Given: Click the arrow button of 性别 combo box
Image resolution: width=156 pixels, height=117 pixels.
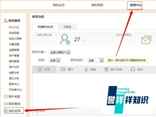Looking at the screenshot, I should click(58, 60).
